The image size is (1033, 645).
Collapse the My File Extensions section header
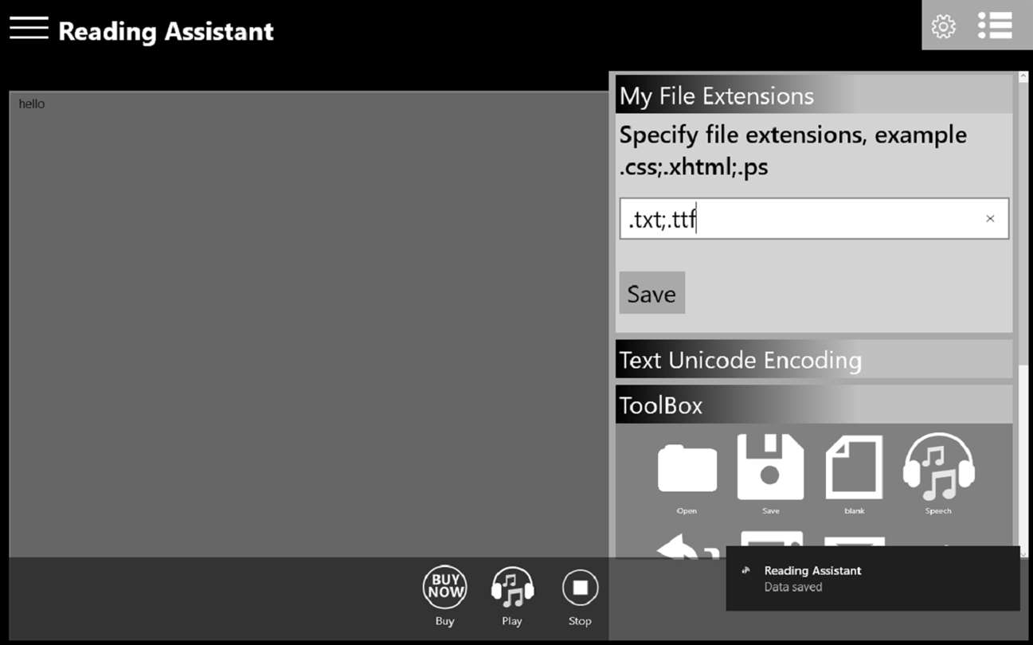[814, 96]
